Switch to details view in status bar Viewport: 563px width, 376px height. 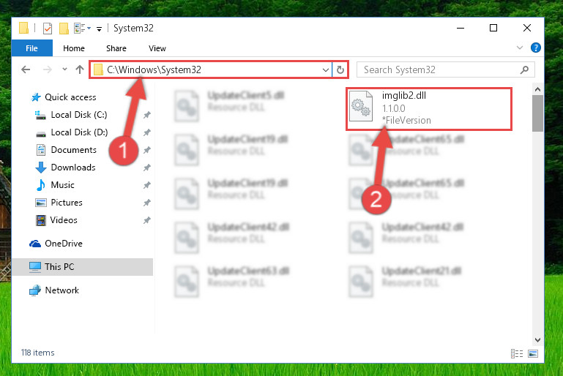point(517,354)
